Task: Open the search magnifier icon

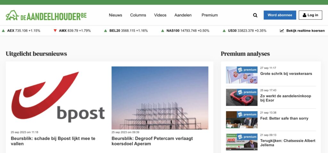Action: pos(255,15)
